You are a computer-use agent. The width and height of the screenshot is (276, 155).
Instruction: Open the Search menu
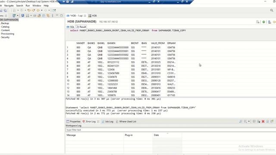coord(19,6)
